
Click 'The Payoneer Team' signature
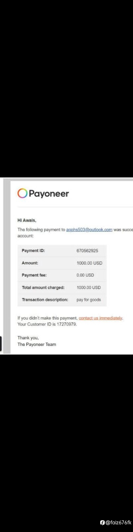(37, 344)
